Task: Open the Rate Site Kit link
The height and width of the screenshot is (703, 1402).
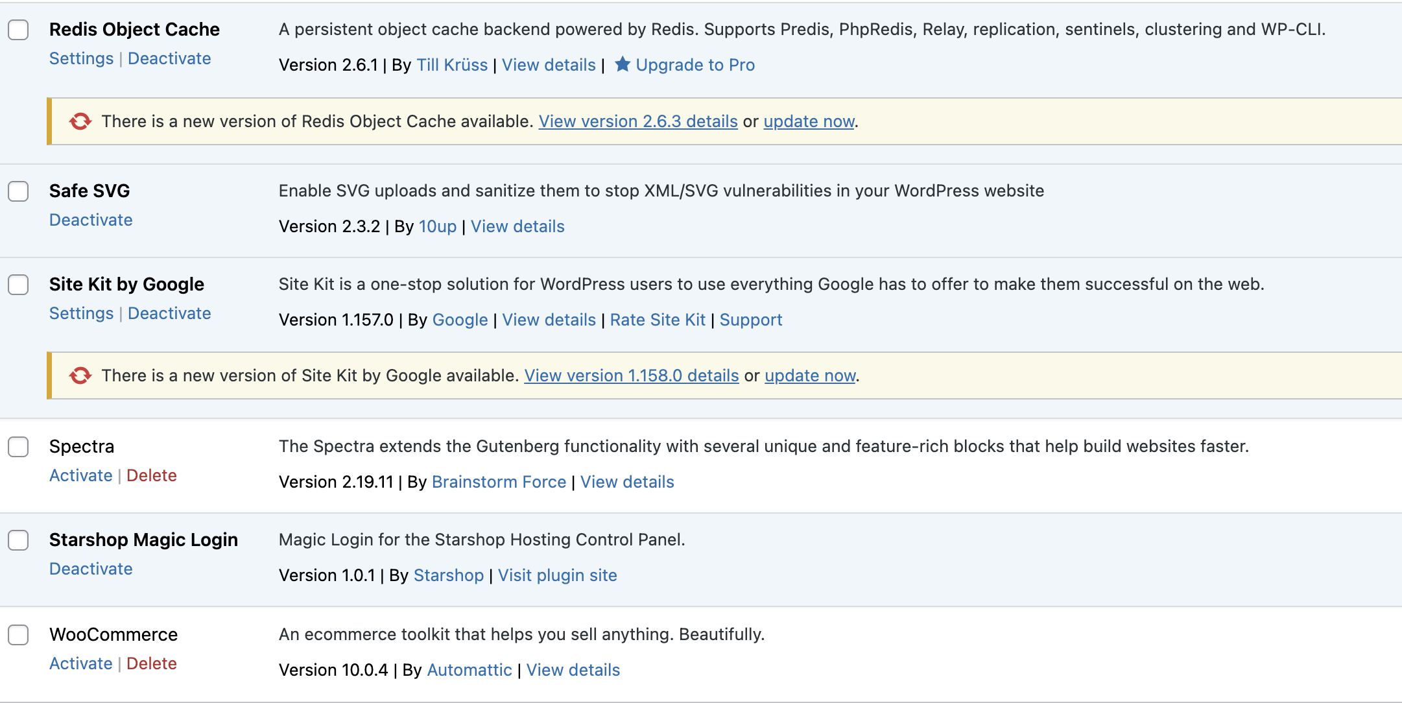Action: click(658, 320)
